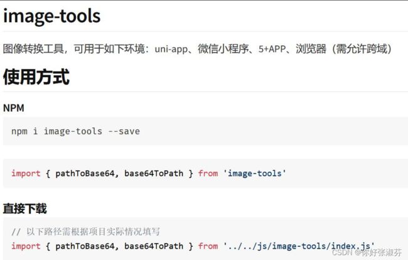Click the from keyword in first import
This screenshot has width=408, height=260.
pyautogui.click(x=208, y=174)
